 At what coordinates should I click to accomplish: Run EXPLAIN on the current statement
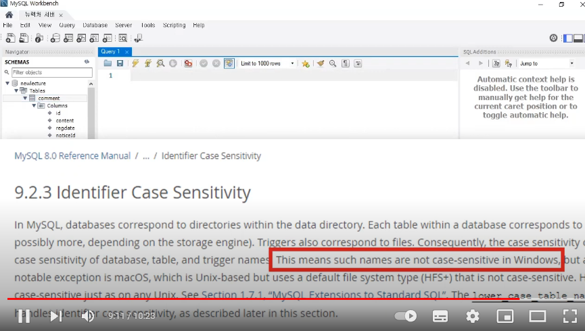click(x=160, y=63)
